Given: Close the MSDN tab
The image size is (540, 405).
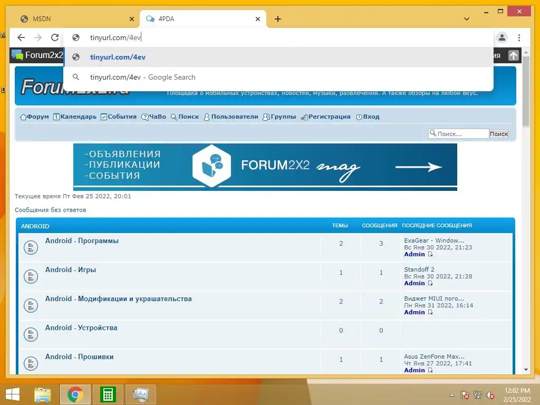Looking at the screenshot, I should pos(131,19).
